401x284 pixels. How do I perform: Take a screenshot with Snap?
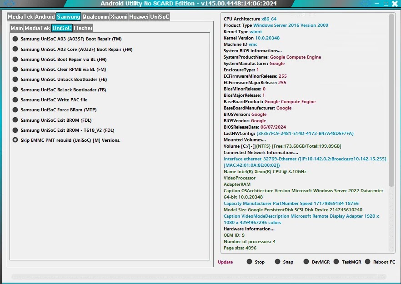[284, 262]
